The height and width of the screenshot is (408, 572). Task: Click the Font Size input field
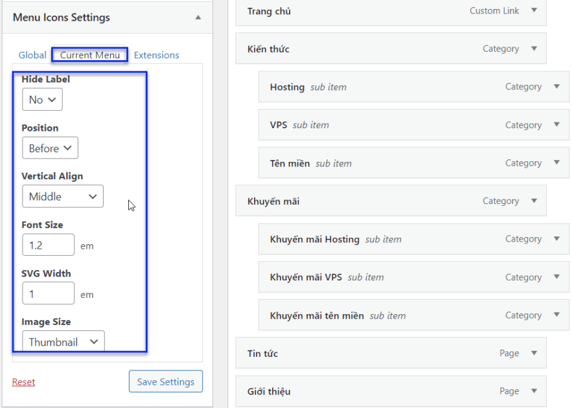pyautogui.click(x=48, y=245)
